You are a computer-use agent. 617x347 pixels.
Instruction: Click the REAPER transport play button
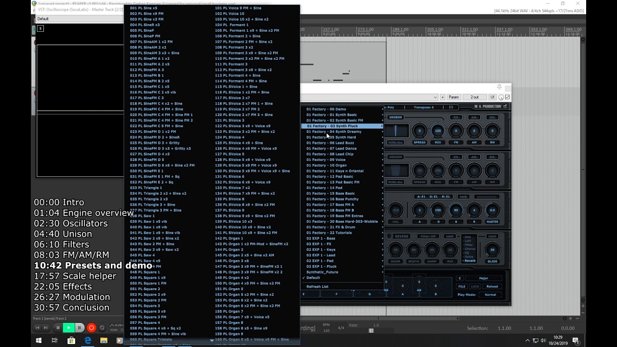pyautogui.click(x=68, y=328)
